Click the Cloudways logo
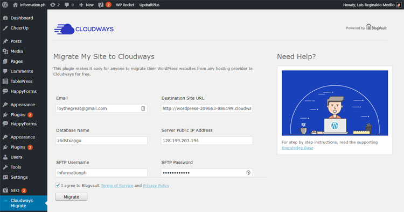Screen dimensions: 404x212 83,29
